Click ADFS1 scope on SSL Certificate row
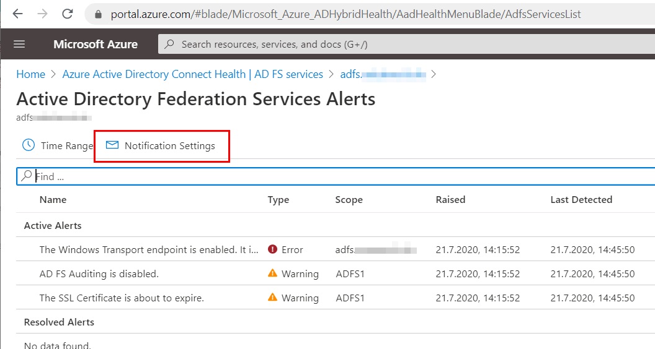The image size is (655, 349). 350,298
